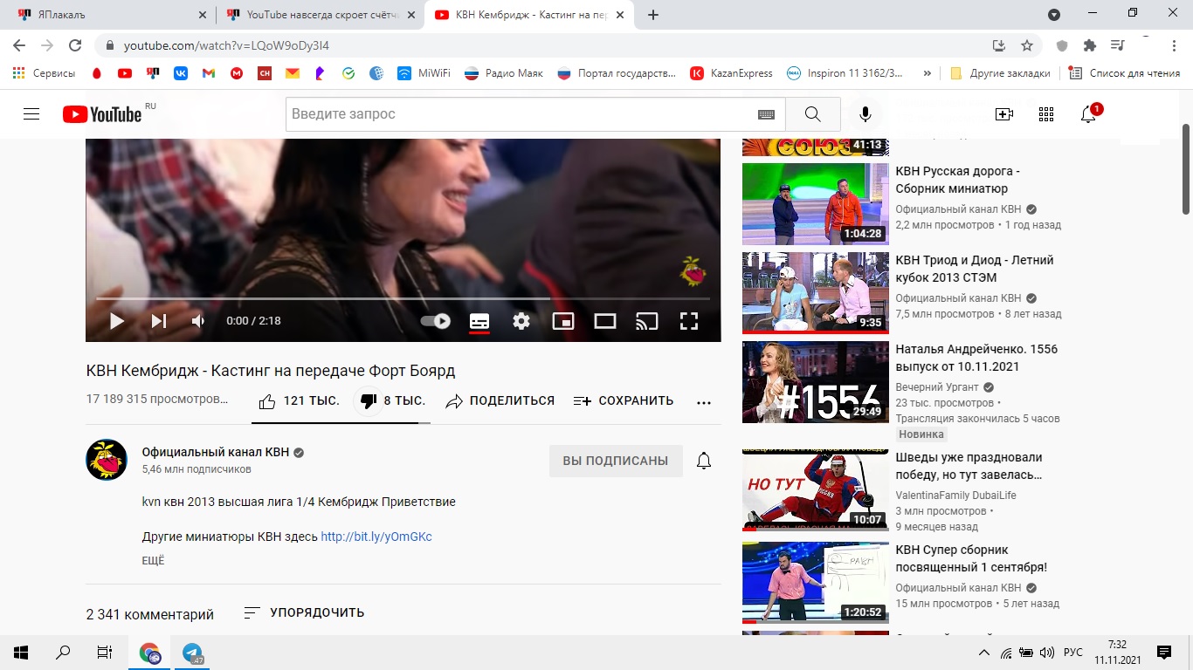Viewport: 1193px width, 670px height.
Task: Open a new browser tab
Action: [x=653, y=15]
